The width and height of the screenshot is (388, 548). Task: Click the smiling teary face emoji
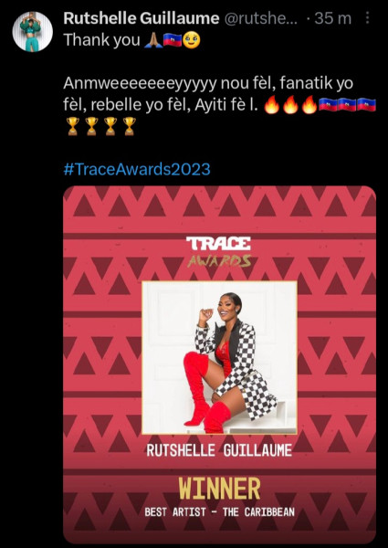[x=192, y=40]
